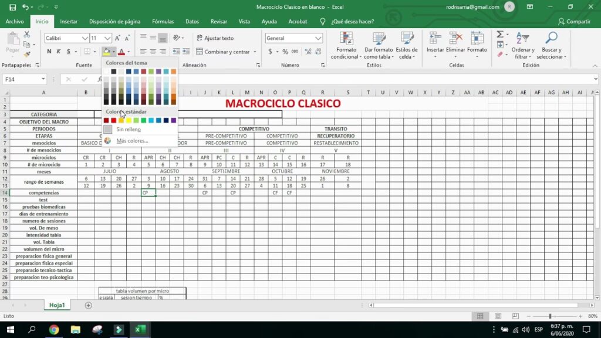Open the Archivo menu tab

tap(15, 22)
